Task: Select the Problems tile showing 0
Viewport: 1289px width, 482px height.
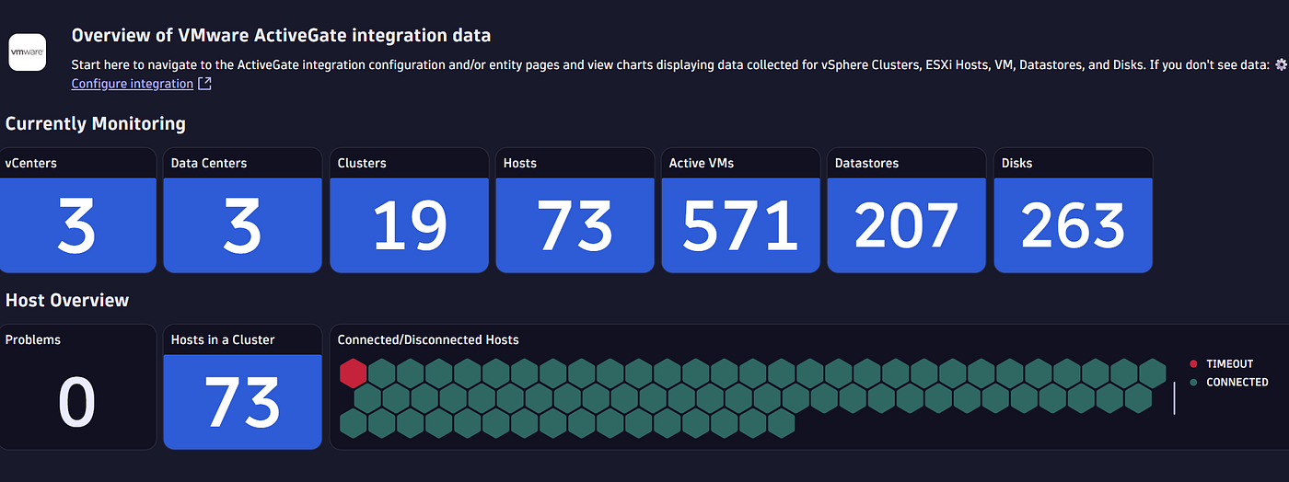Action: pyautogui.click(x=77, y=386)
